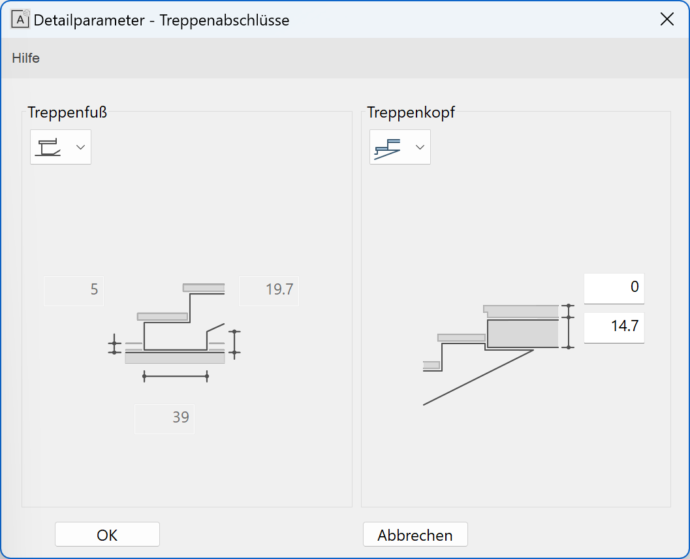Expand the Treppenkopf type dropdown arrow
Screen dimensions: 690x559
click(x=420, y=147)
